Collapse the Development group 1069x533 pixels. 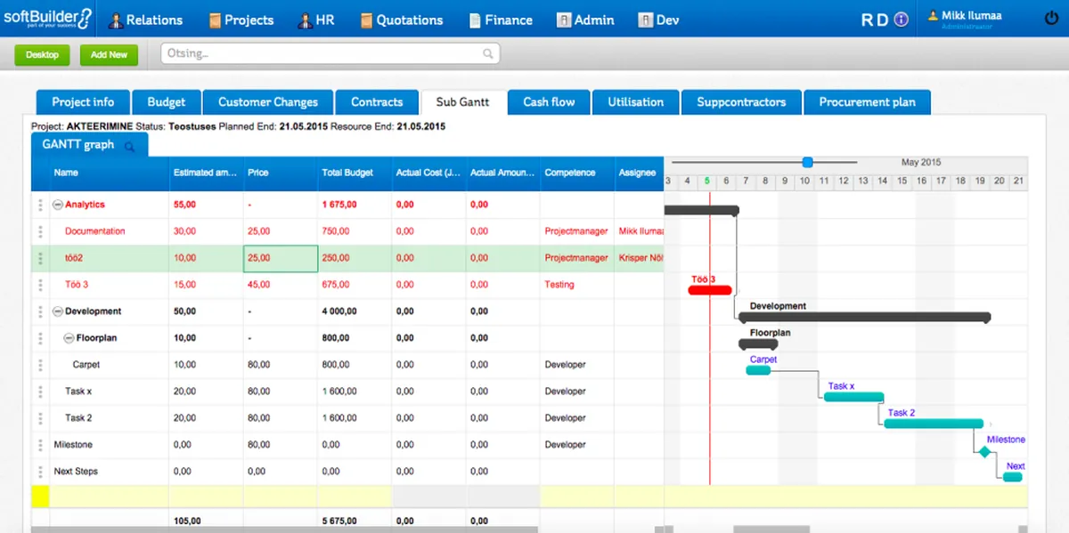tap(58, 311)
